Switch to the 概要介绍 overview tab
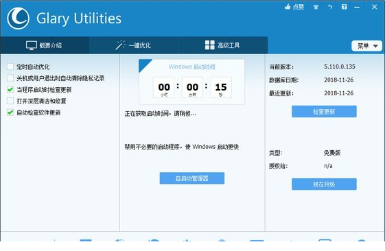Image resolution: width=385 pixels, height=251 pixels. [45, 45]
